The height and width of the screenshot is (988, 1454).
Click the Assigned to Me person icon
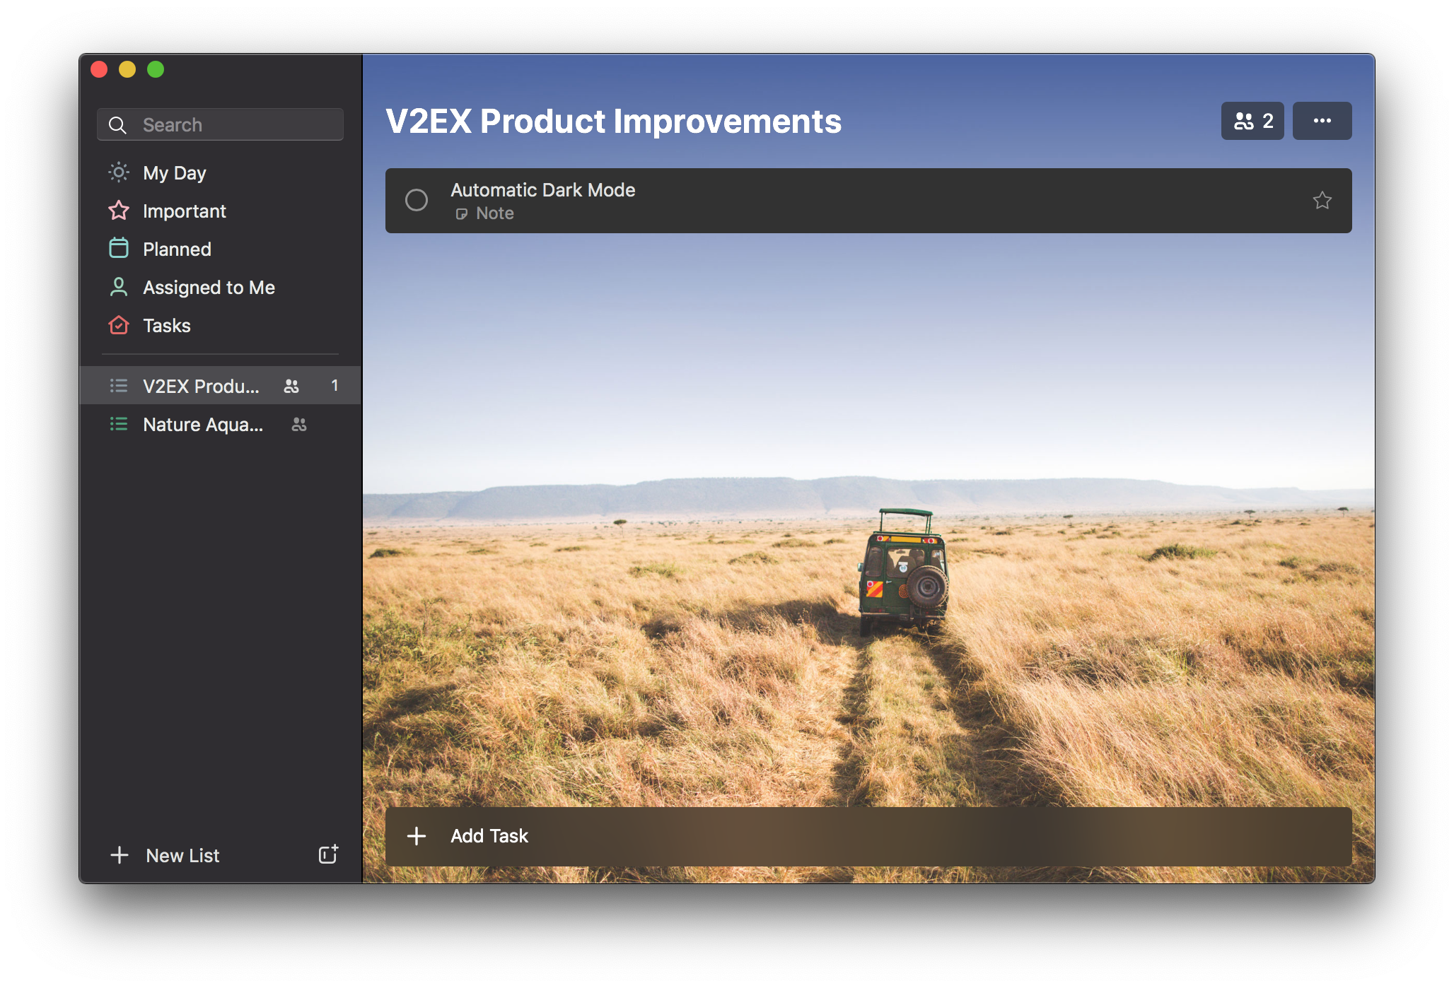tap(119, 287)
